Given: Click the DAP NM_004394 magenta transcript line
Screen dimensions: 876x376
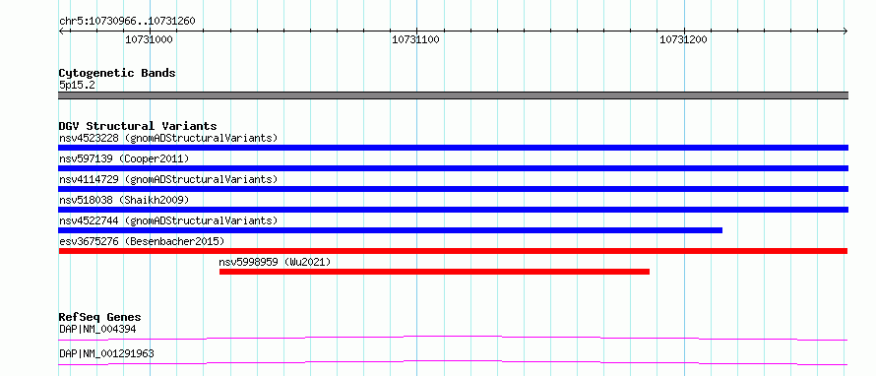Looking at the screenshot, I should pos(453,338).
